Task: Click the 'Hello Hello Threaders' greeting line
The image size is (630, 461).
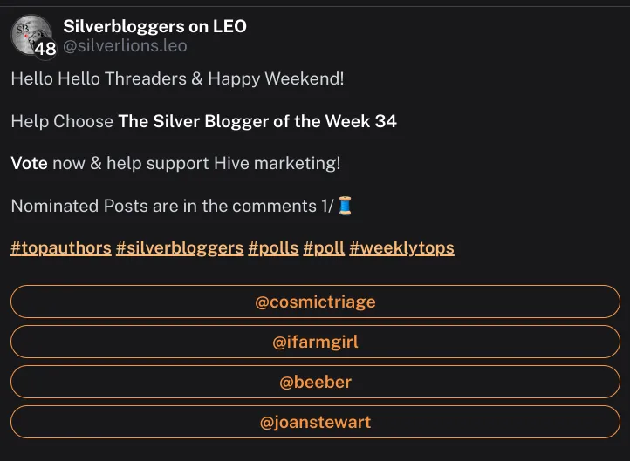Action: [177, 78]
